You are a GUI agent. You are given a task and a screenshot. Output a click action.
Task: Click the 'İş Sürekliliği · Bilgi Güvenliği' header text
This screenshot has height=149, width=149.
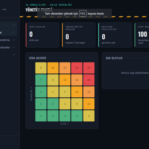click(x=49, y=5)
